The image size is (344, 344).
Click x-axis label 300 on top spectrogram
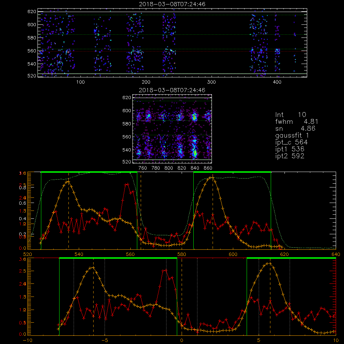click(x=212, y=82)
